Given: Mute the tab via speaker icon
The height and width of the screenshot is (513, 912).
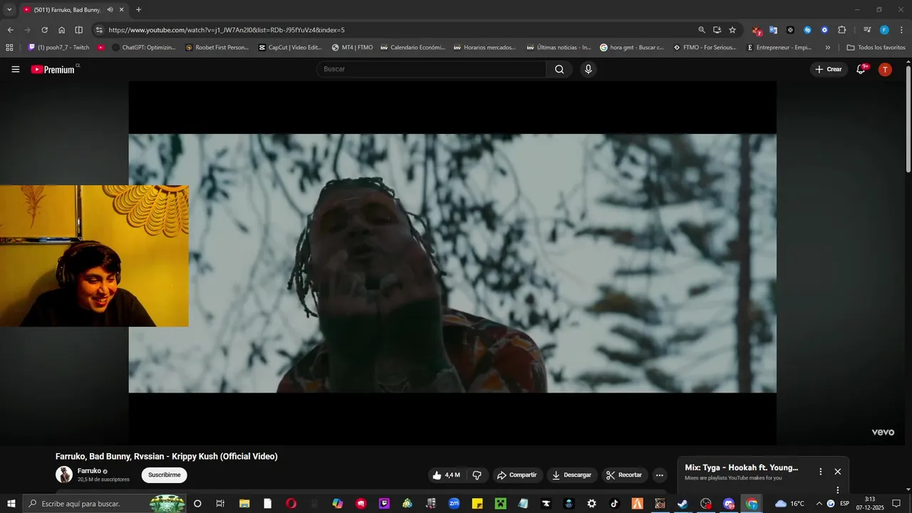Looking at the screenshot, I should click(x=110, y=10).
